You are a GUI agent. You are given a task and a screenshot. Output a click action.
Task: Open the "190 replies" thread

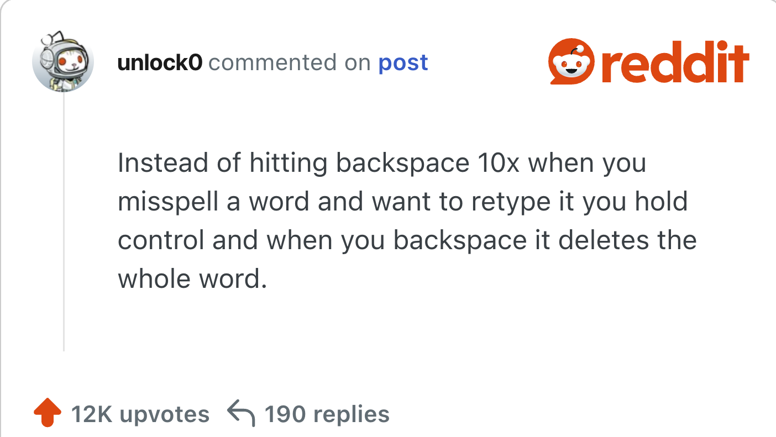click(x=327, y=414)
